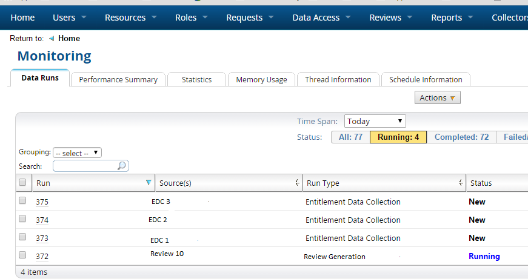528x279 pixels.
Task: Switch to the Memory Usage tab
Action: tap(261, 80)
